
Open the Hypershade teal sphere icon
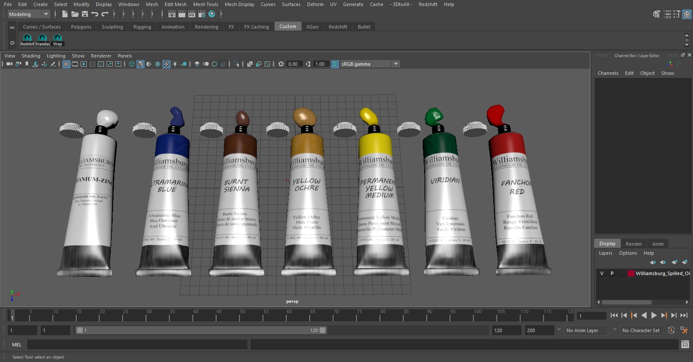212,14
